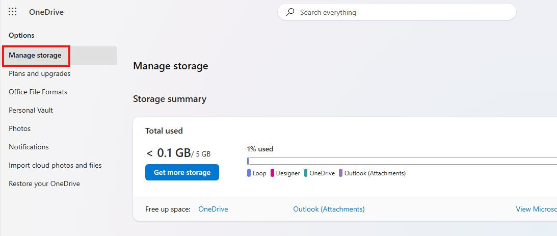Open the Outlook (Attachments) free up link

[x=329, y=209]
